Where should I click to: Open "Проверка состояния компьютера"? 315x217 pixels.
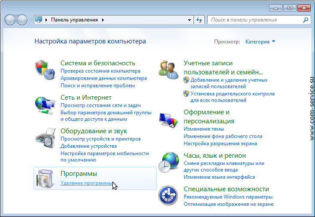pos(100,71)
